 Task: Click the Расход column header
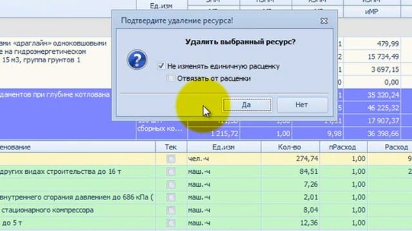(x=389, y=147)
